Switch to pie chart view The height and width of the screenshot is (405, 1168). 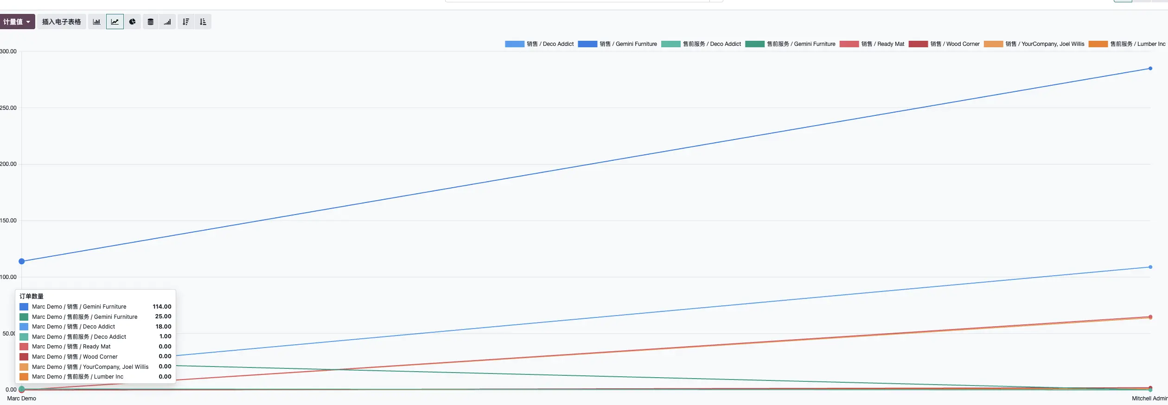[133, 22]
